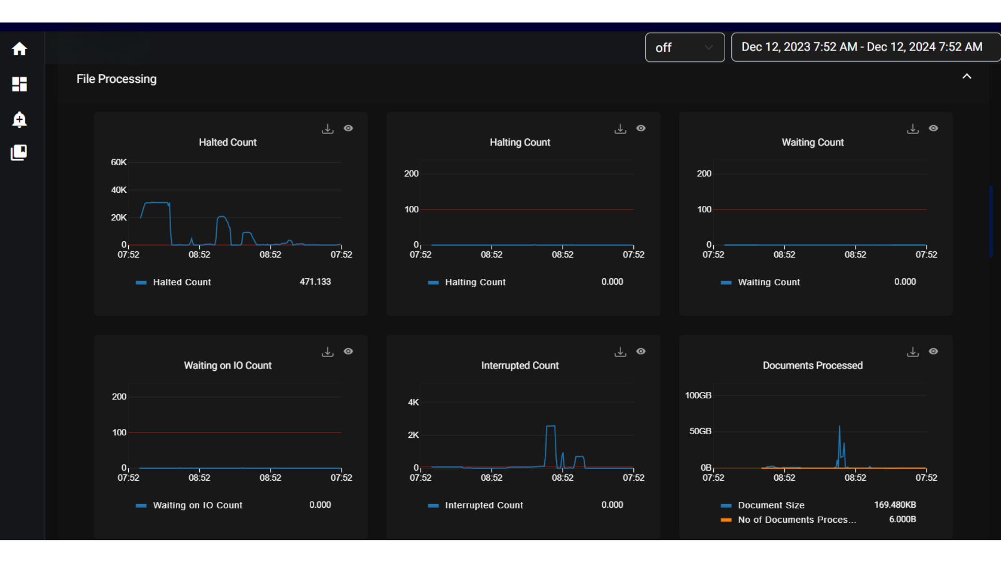Toggle visibility eye on Halted Count chart
1001x563 pixels.
coord(348,129)
